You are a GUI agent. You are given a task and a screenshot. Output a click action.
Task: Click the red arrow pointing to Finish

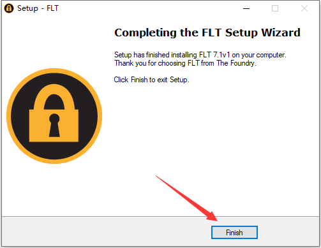pos(187,198)
